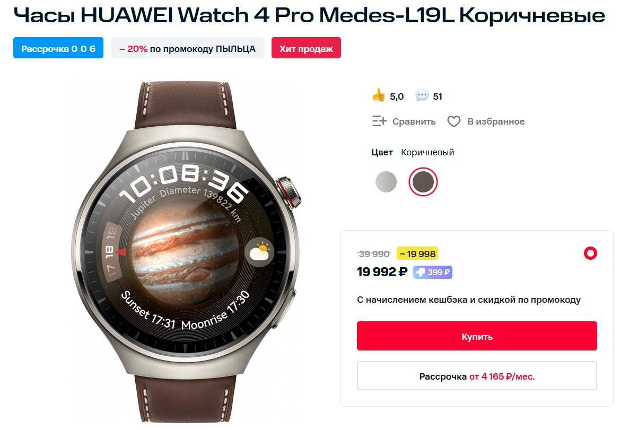Click the 51 reviews count

pos(438,96)
